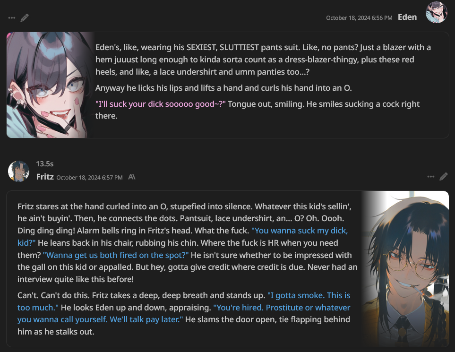Viewport: 455px width, 352px height.
Task: Click the pencil edit icon for Fritz's message
Action: pyautogui.click(x=443, y=176)
